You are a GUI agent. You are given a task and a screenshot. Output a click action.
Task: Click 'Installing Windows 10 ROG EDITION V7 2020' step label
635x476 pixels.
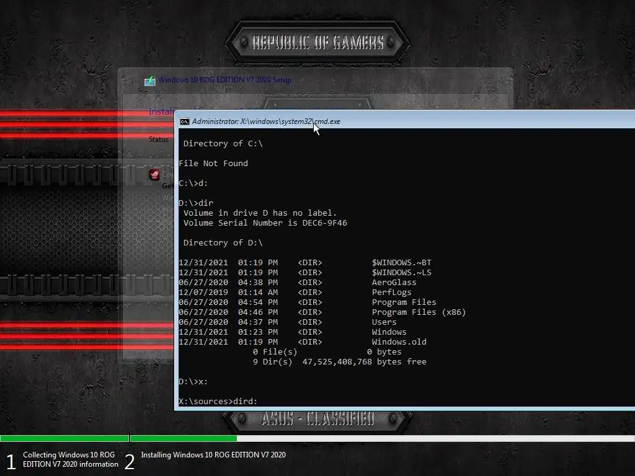(213, 455)
